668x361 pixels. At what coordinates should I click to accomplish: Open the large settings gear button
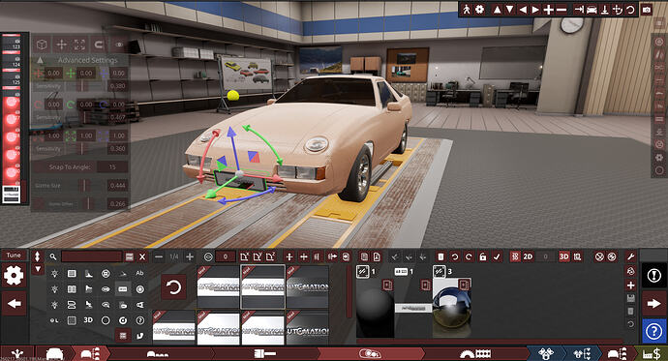(14, 276)
